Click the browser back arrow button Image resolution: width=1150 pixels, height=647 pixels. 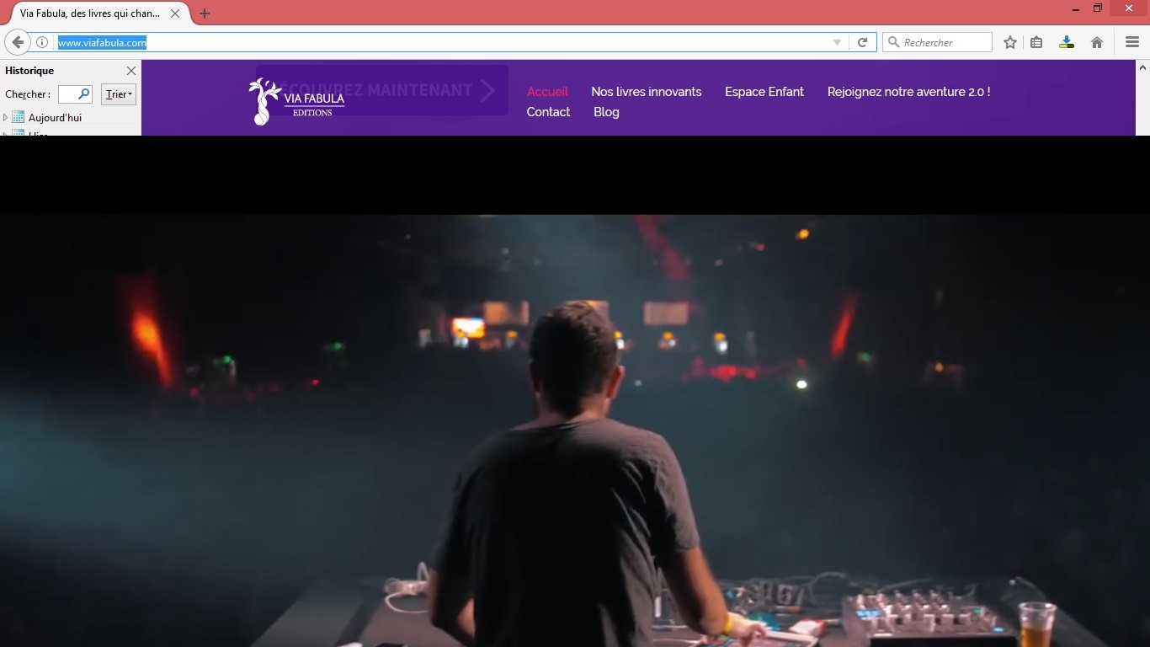18,42
